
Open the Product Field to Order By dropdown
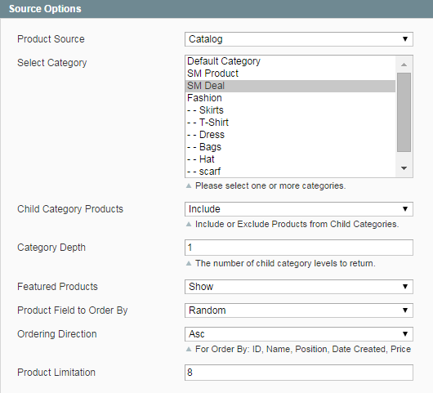[x=299, y=310]
